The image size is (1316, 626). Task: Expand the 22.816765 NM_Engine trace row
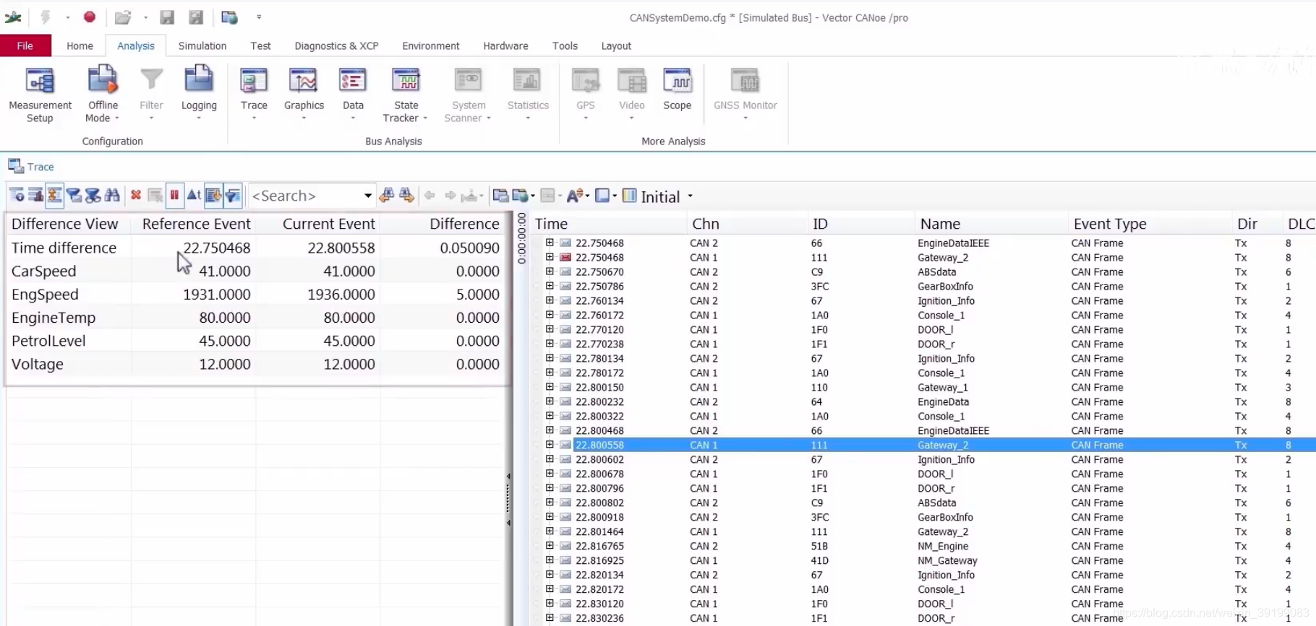click(x=550, y=546)
